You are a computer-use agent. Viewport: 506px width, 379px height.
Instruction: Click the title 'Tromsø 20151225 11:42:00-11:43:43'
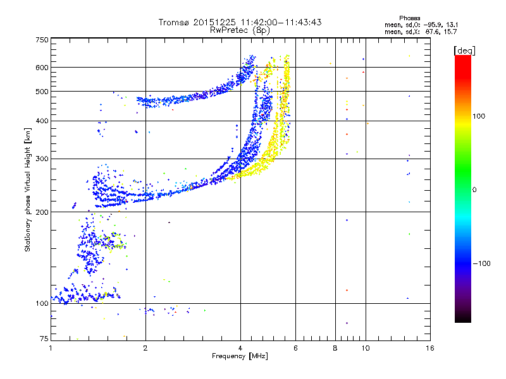pos(240,22)
